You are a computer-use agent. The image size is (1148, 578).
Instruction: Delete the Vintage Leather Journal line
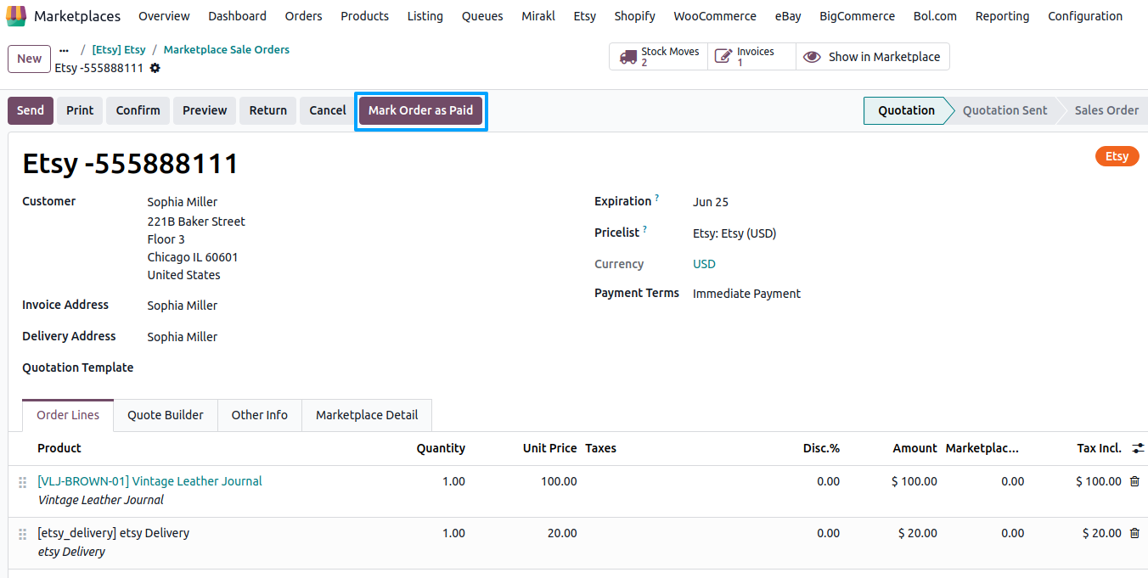[x=1134, y=481]
